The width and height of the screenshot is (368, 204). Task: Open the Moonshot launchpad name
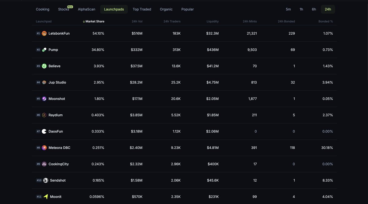(57, 99)
